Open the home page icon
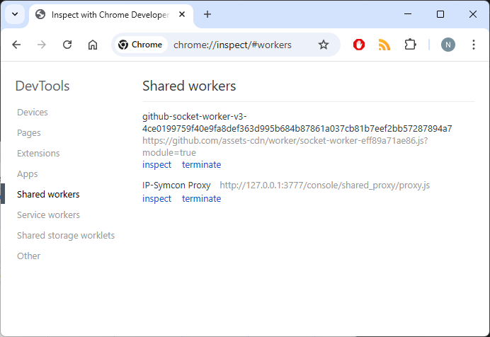The width and height of the screenshot is (490, 337). pos(93,45)
